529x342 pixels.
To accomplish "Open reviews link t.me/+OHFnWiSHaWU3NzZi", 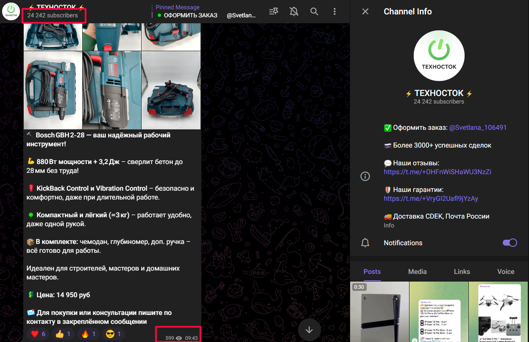I will (437, 172).
